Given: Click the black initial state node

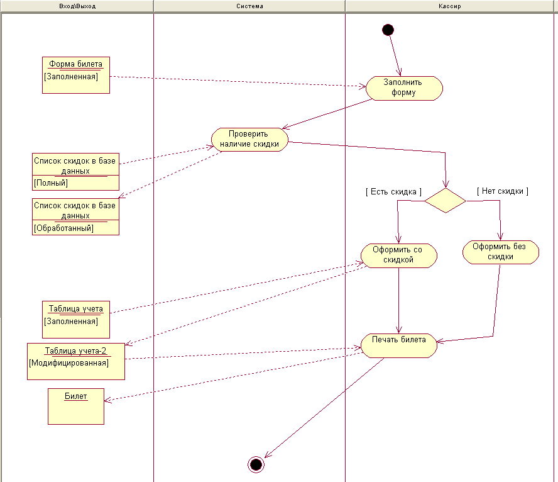Looking at the screenshot, I should coord(388,30).
